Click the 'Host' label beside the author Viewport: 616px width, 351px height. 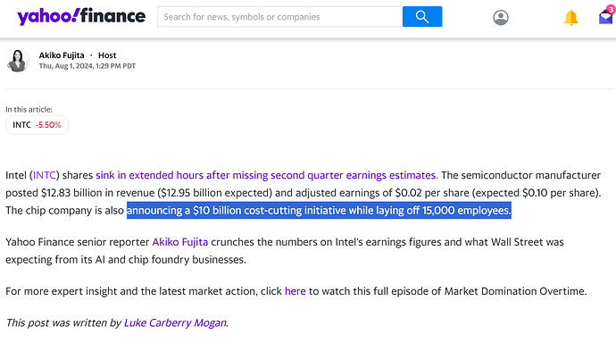click(x=107, y=55)
